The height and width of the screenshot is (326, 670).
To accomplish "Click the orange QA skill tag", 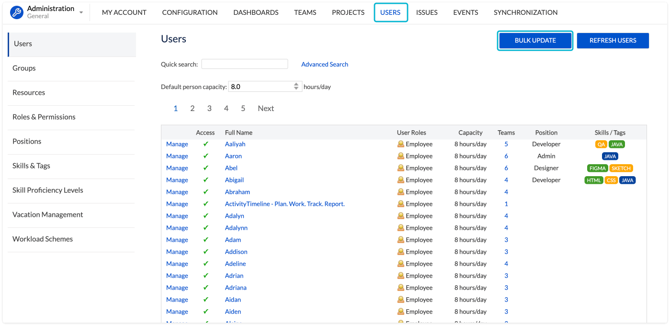I will pyautogui.click(x=601, y=144).
